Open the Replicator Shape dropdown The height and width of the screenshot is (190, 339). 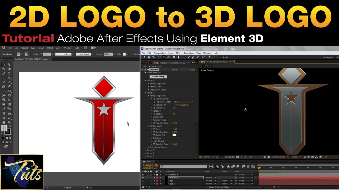click(183, 102)
